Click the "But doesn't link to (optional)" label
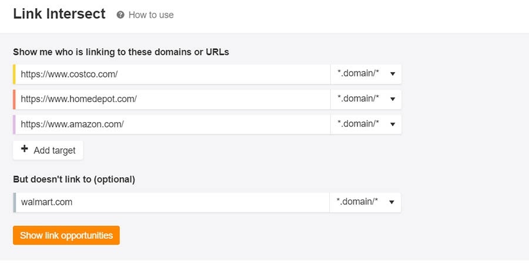The image size is (529, 267). pyautogui.click(x=74, y=179)
